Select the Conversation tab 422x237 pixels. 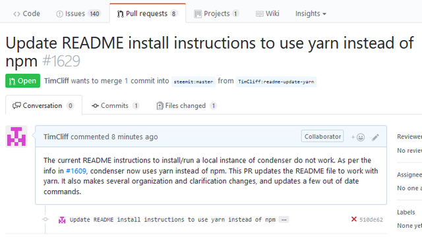point(44,105)
